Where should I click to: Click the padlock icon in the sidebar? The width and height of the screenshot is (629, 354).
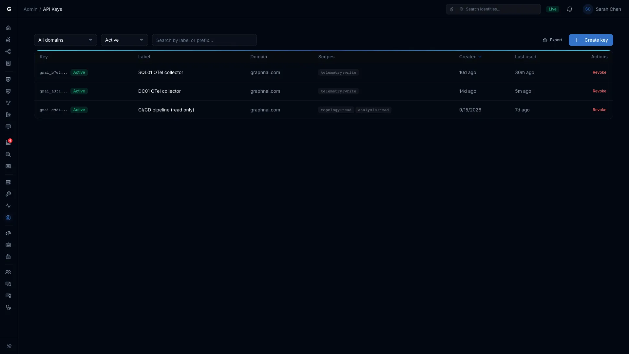pyautogui.click(x=8, y=257)
